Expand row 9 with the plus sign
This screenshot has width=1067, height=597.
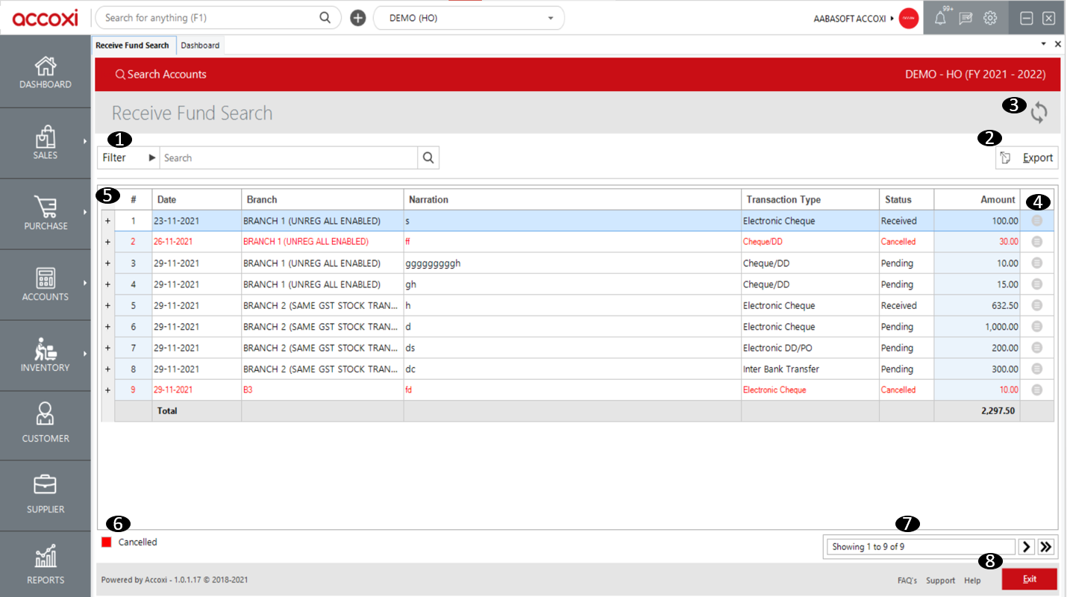coord(107,390)
